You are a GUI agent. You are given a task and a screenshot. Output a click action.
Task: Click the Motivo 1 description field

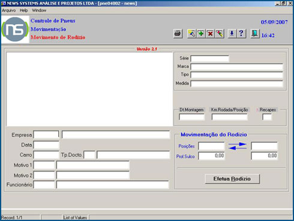coord(93,165)
